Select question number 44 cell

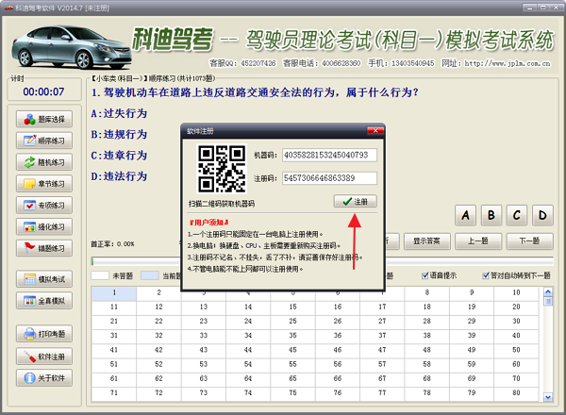[x=248, y=350]
